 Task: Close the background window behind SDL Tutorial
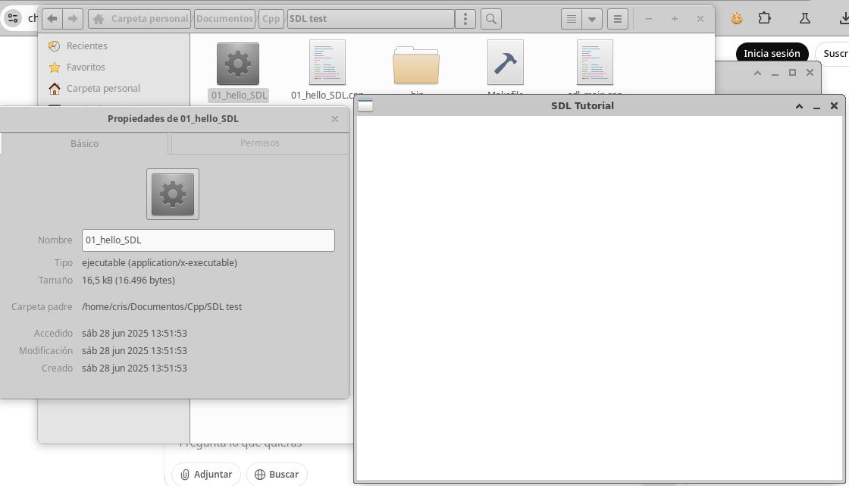[x=810, y=73]
